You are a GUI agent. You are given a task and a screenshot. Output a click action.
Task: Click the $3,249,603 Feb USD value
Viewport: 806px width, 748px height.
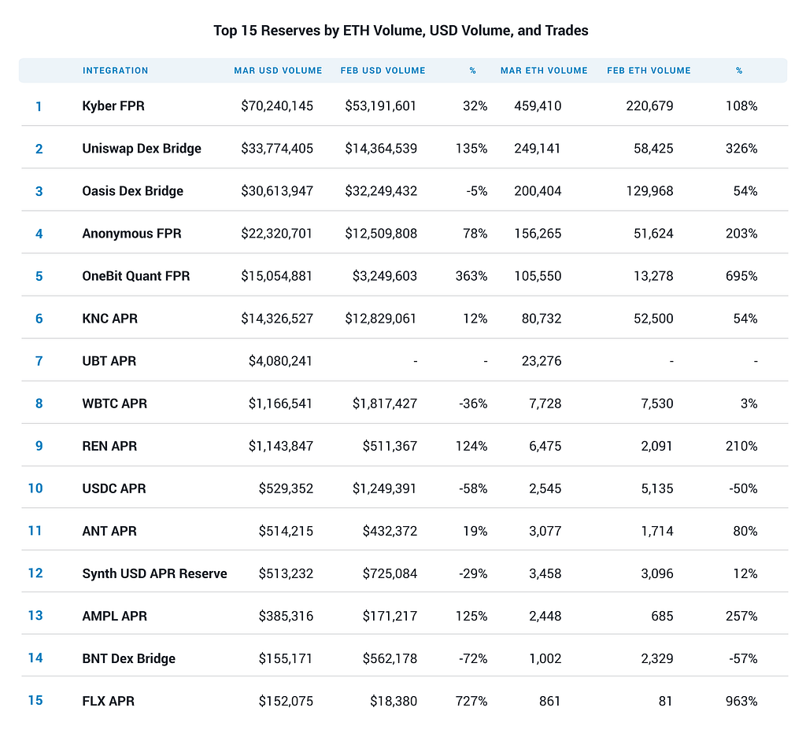click(x=384, y=276)
